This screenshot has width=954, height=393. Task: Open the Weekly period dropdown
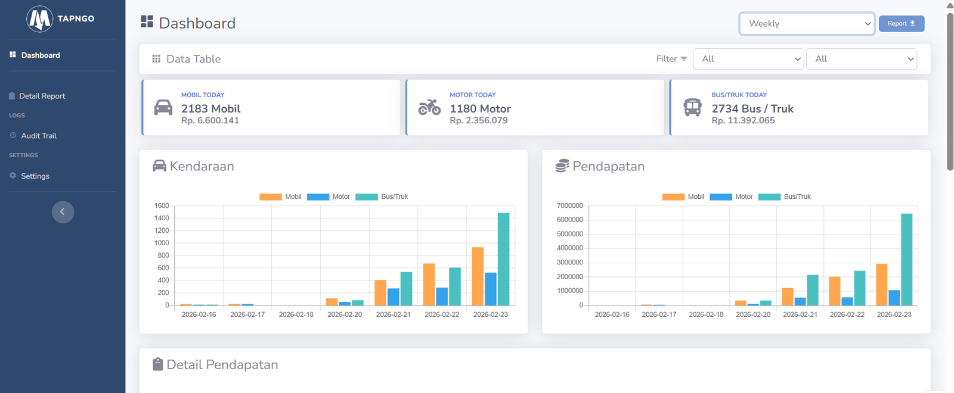tap(807, 24)
